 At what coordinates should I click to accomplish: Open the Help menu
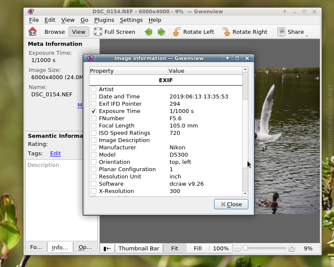pos(155,20)
